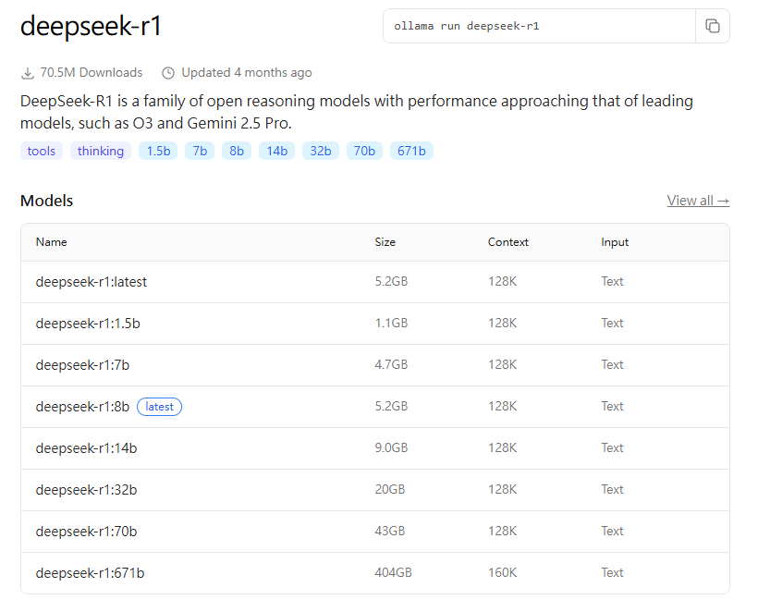758x612 pixels.
Task: Open the deepseek-r1:671b model link
Action: 90,573
